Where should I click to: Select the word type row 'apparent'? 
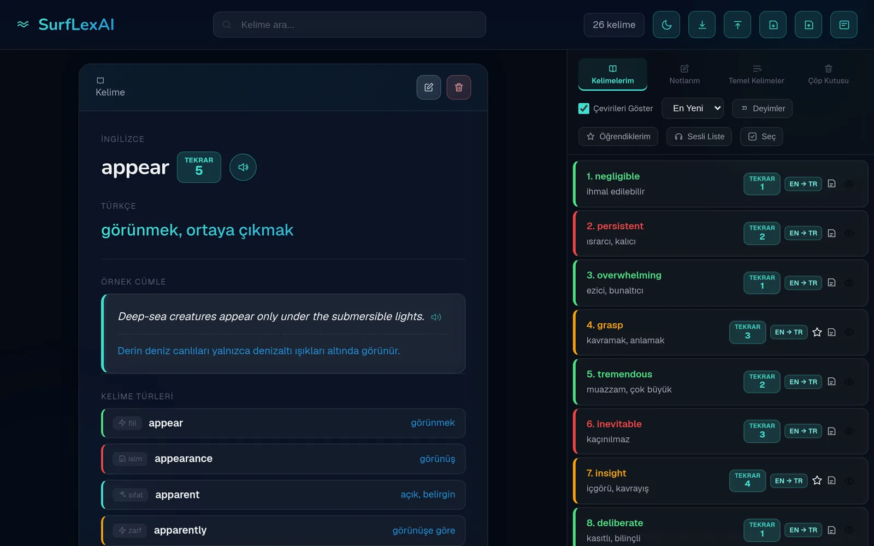[x=284, y=495]
